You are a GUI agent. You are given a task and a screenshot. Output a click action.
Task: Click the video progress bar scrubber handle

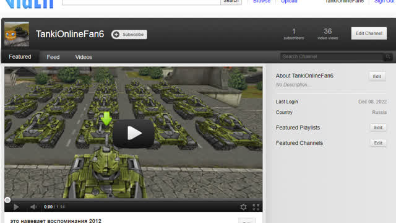[x=7, y=200]
